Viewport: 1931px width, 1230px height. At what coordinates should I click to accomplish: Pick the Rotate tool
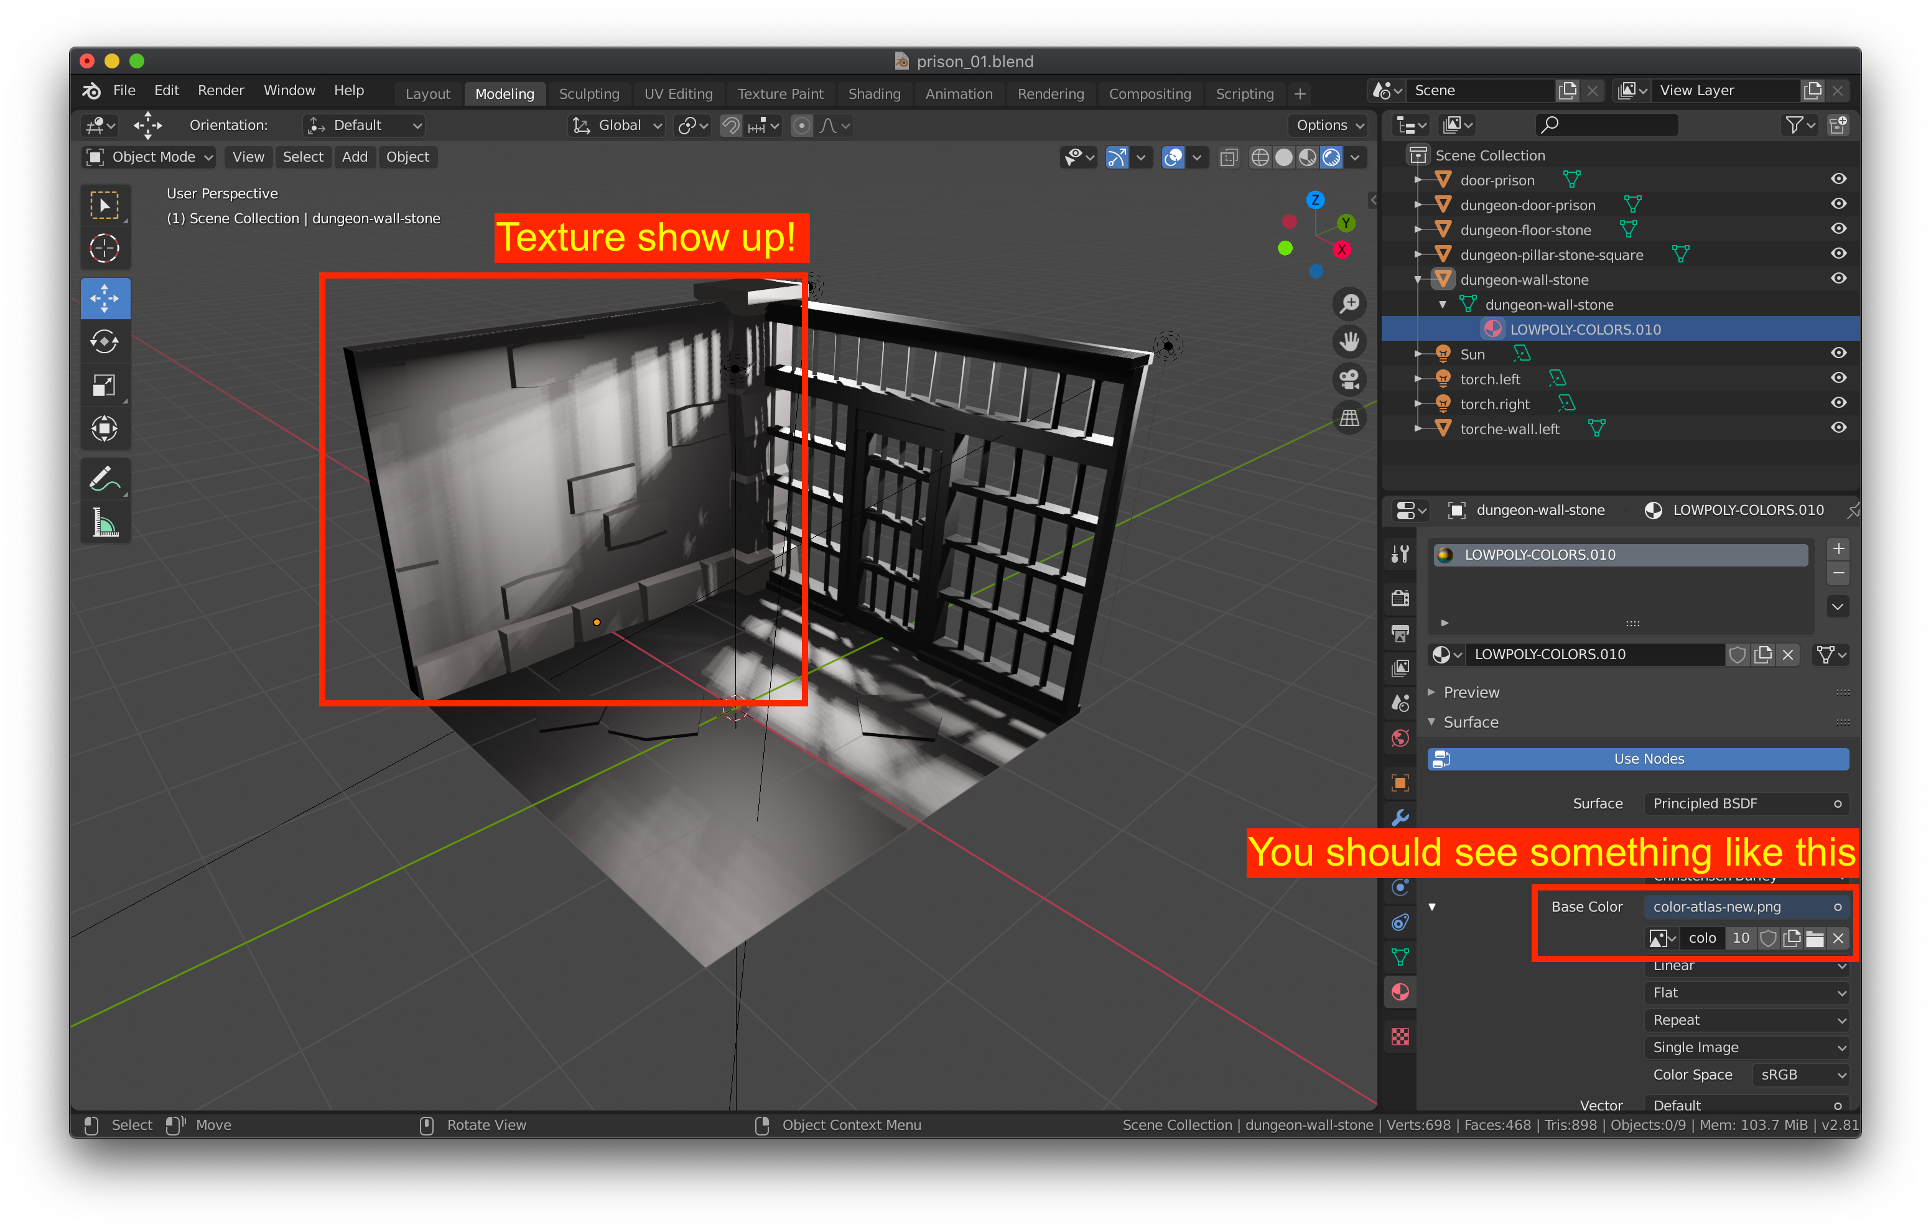pos(105,343)
